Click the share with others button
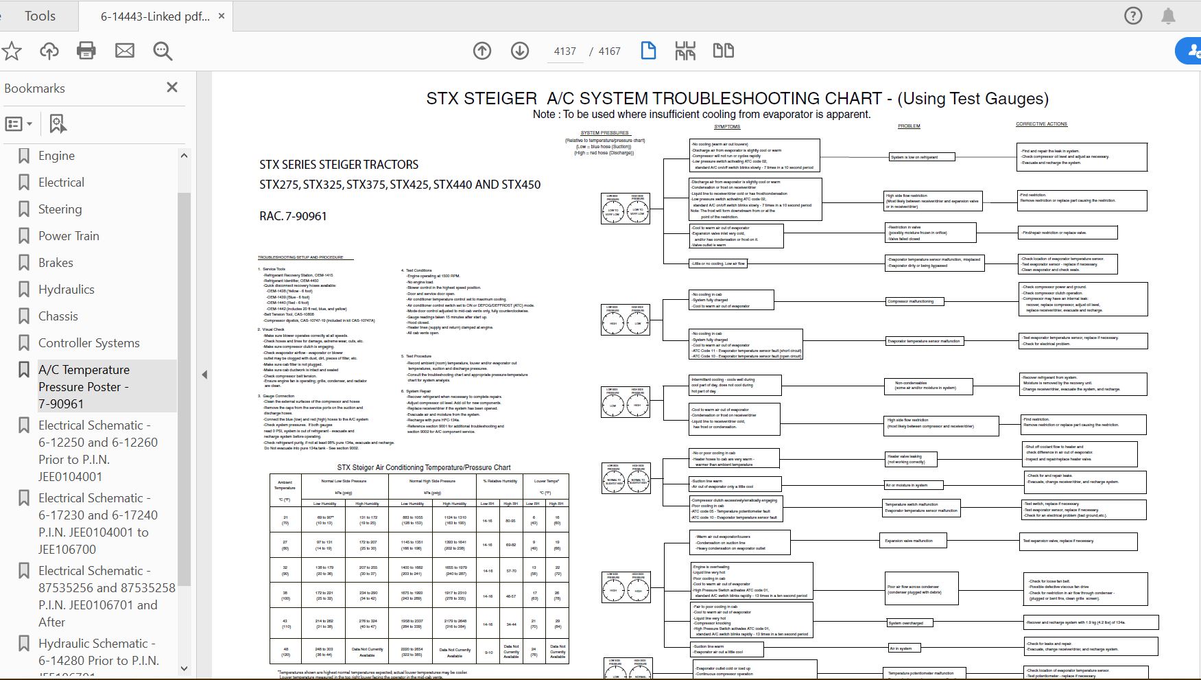1201x680 pixels. 1190,51
